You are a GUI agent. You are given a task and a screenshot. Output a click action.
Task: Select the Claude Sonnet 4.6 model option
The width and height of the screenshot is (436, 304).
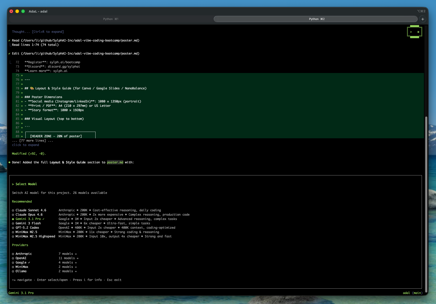31,210
